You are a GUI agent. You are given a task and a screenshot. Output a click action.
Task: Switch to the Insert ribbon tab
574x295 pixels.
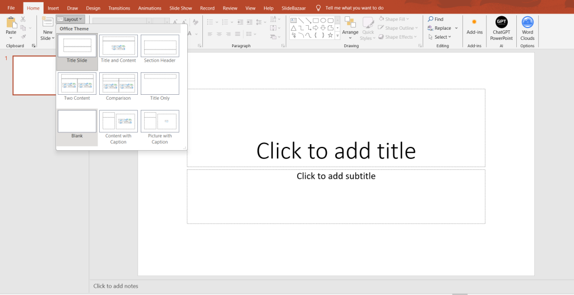[x=53, y=8]
